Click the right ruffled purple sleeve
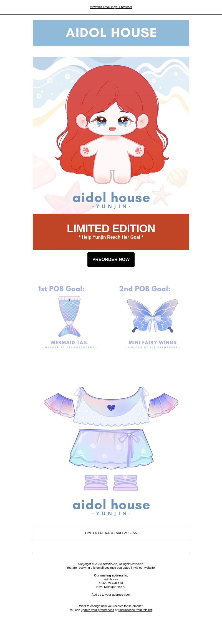 pos(163,405)
